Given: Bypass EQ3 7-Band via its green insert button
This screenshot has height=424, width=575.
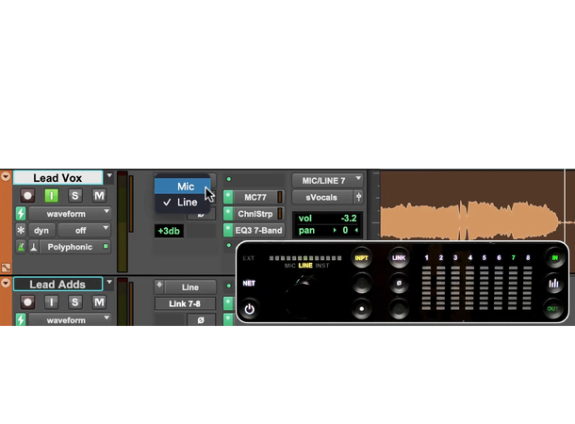Looking at the screenshot, I should [228, 230].
